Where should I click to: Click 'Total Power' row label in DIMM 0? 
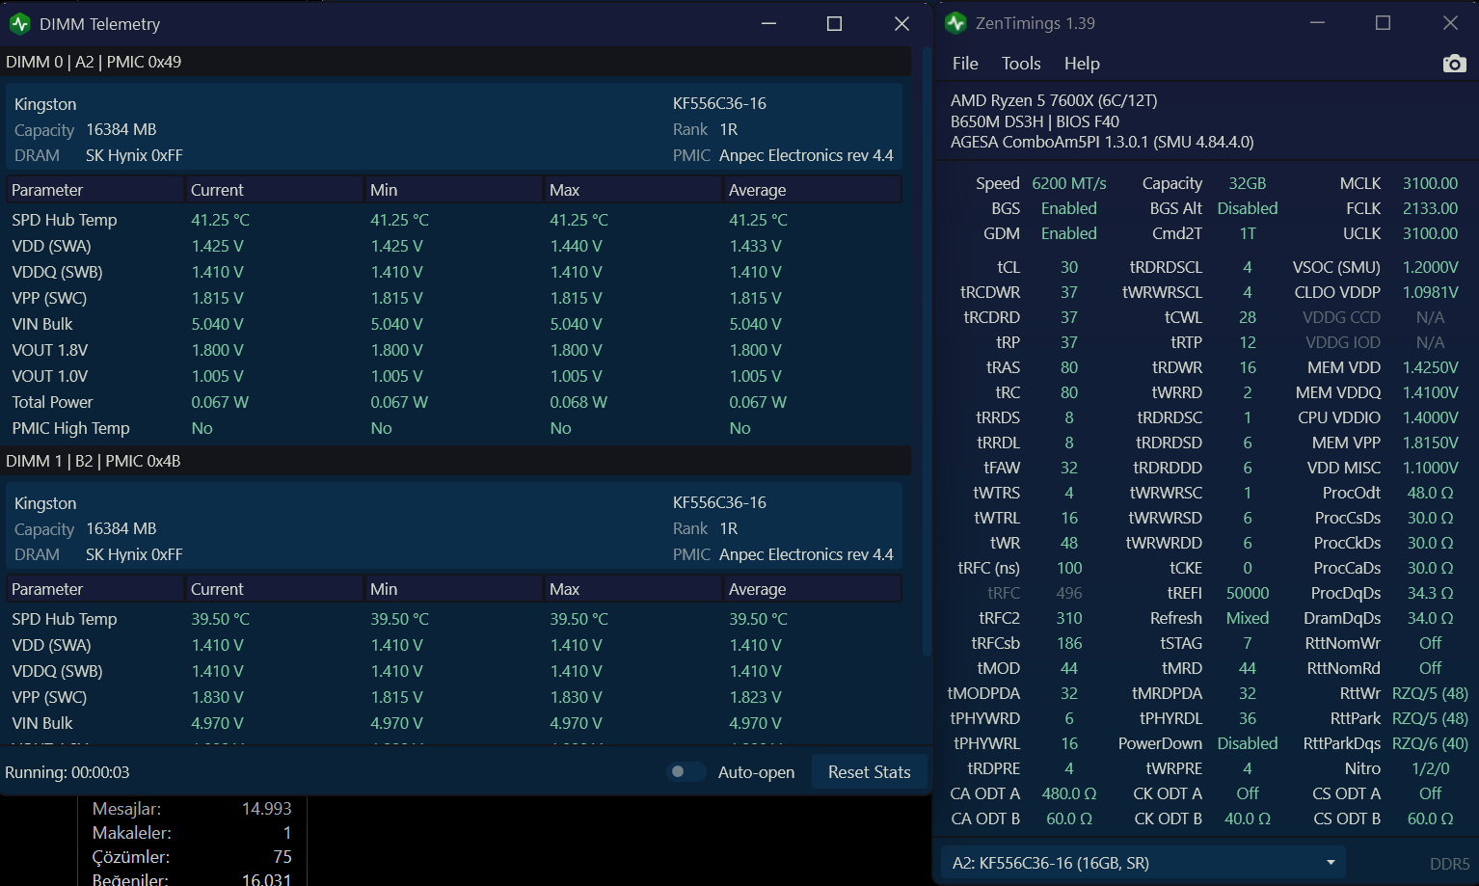[x=53, y=402]
